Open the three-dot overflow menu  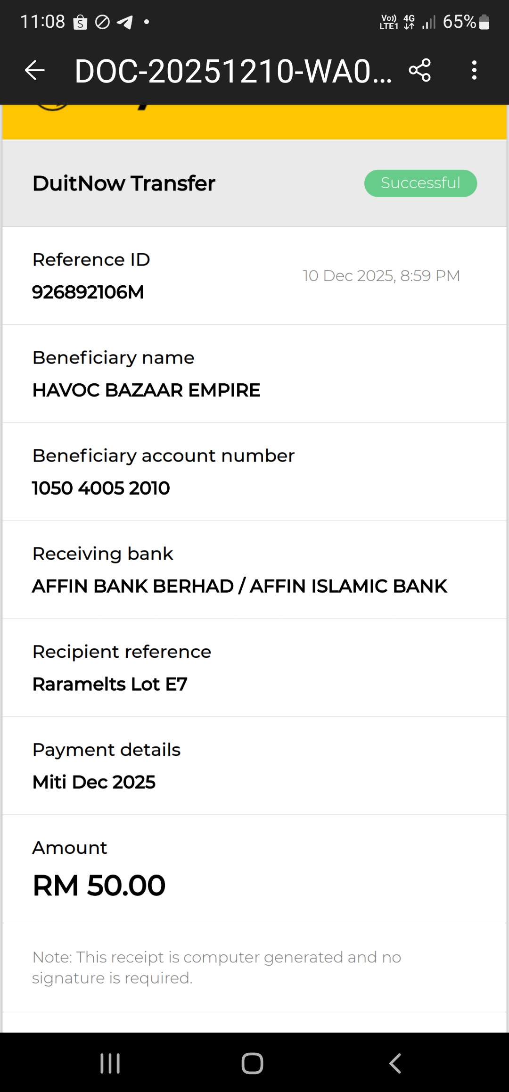[x=474, y=71]
